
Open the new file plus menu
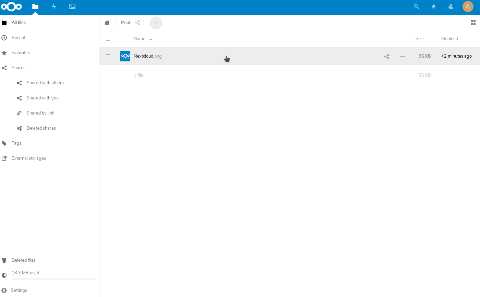click(156, 23)
